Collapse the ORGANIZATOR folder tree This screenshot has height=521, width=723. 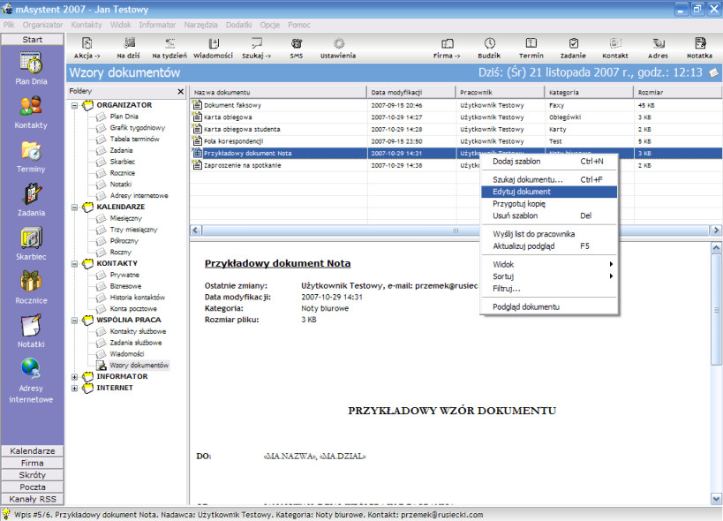pyautogui.click(x=74, y=106)
